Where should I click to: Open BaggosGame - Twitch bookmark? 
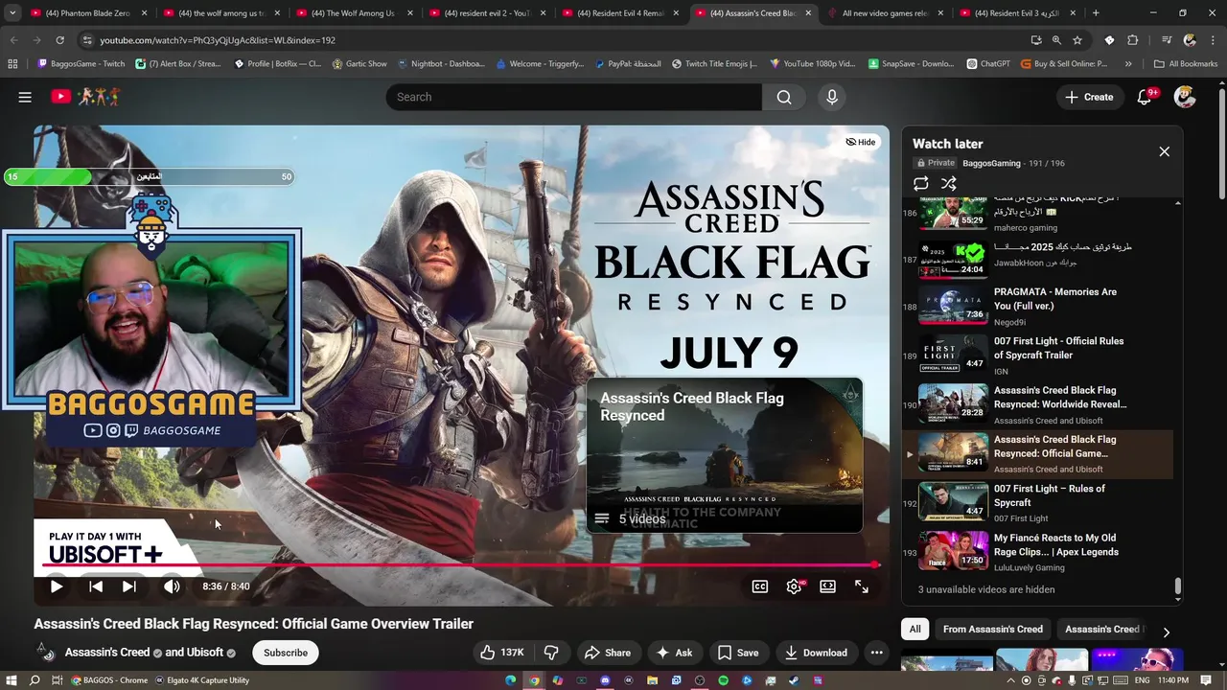pos(81,64)
